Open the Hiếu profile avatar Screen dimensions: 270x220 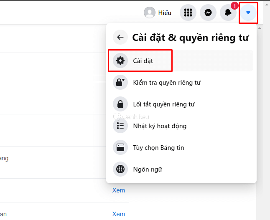coord(150,13)
